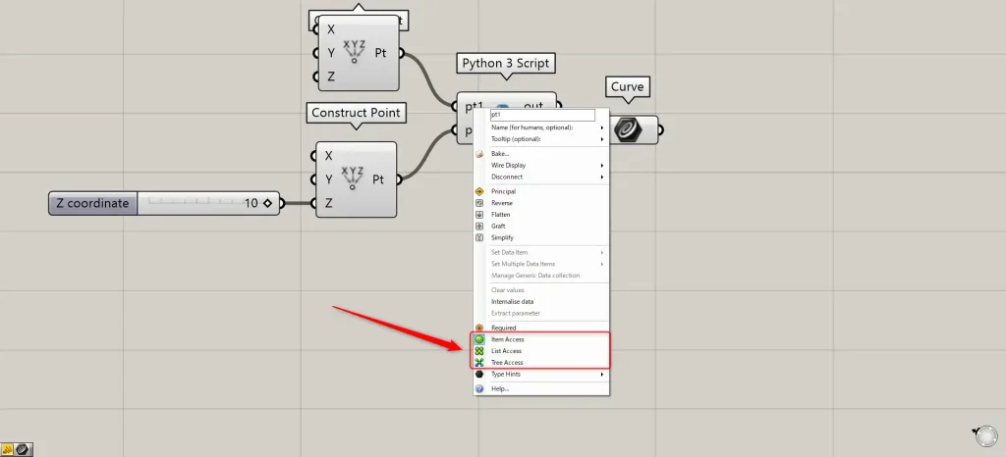Choose Reverse from the context menu
1006x457 pixels.
[x=501, y=202]
